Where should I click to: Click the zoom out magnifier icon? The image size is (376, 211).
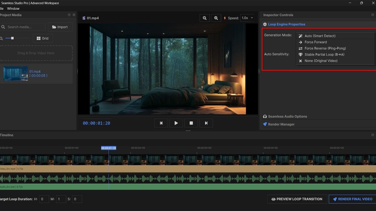(205, 18)
